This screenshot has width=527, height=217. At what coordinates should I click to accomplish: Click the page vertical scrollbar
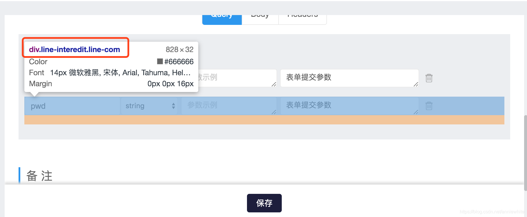(x=525, y=153)
